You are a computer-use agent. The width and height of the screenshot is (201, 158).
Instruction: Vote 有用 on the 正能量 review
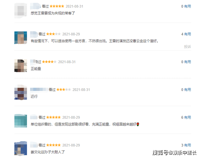click(187, 62)
